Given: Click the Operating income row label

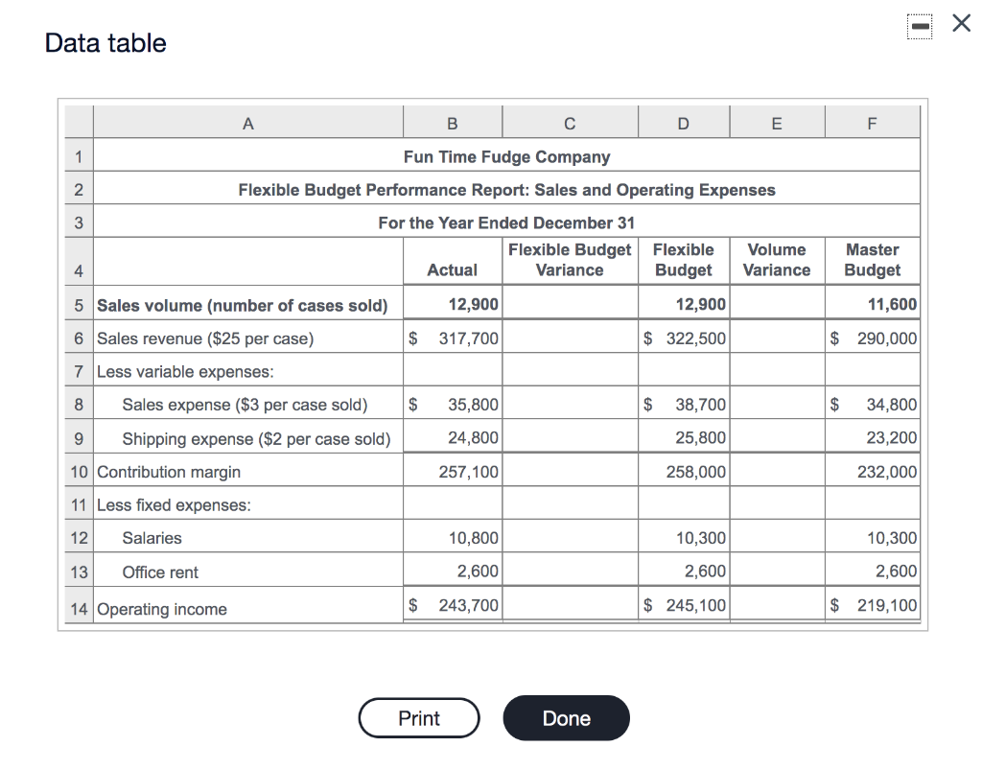Looking at the screenshot, I should tap(160, 608).
